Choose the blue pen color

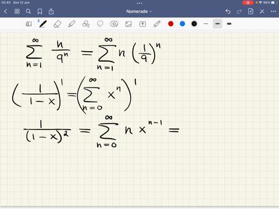(183, 24)
